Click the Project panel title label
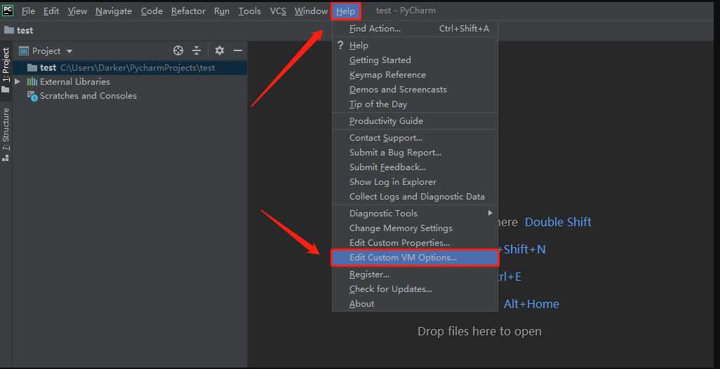Screen dimensions: 720x369 tap(46, 51)
